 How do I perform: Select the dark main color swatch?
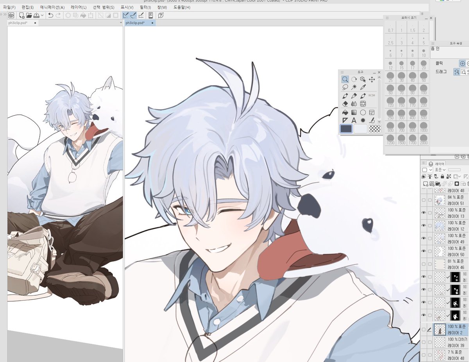pos(346,129)
